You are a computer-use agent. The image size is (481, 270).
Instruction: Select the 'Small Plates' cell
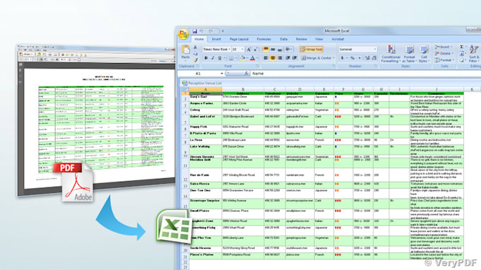tap(206, 213)
